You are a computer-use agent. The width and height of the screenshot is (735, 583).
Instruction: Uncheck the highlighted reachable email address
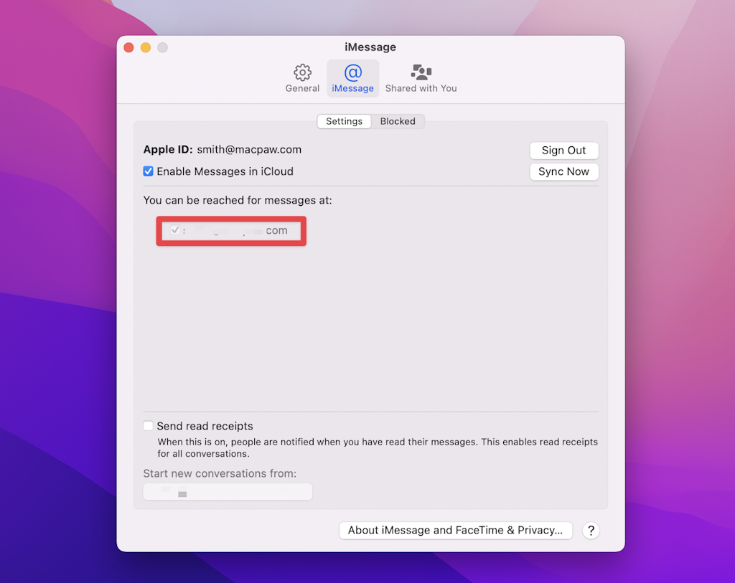[174, 230]
